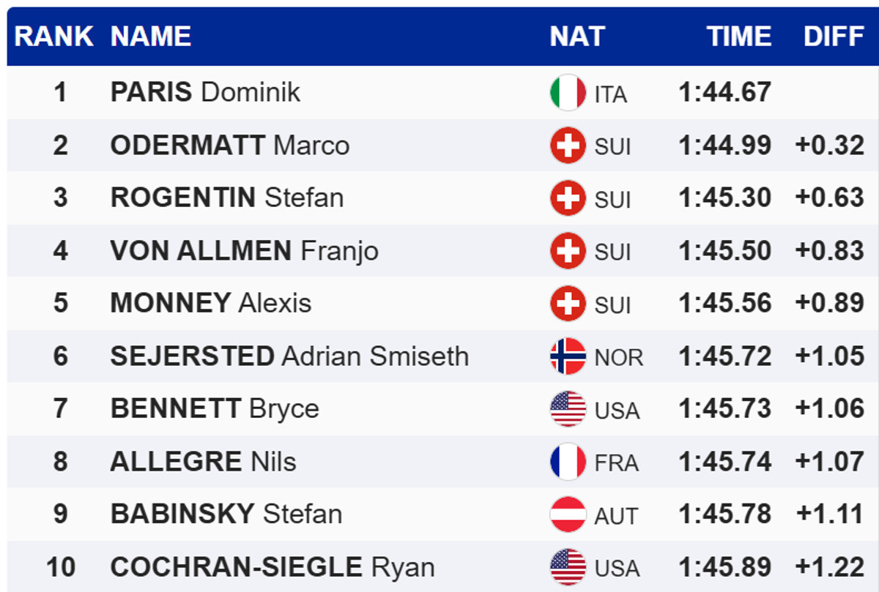Click Babinsky's time 1:45.78
The width and height of the screenshot is (879, 592).
point(724,514)
